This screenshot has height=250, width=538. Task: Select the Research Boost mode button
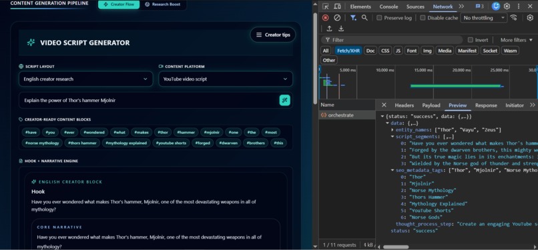(x=163, y=5)
